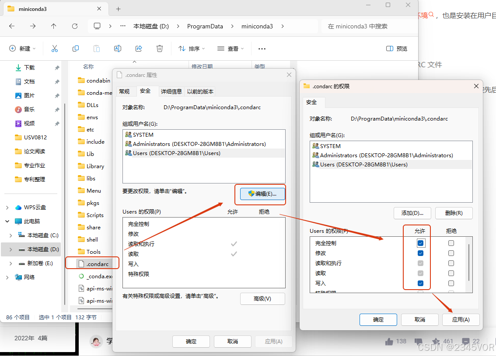
Task: Open the 新建 dropdown
Action: 22,48
